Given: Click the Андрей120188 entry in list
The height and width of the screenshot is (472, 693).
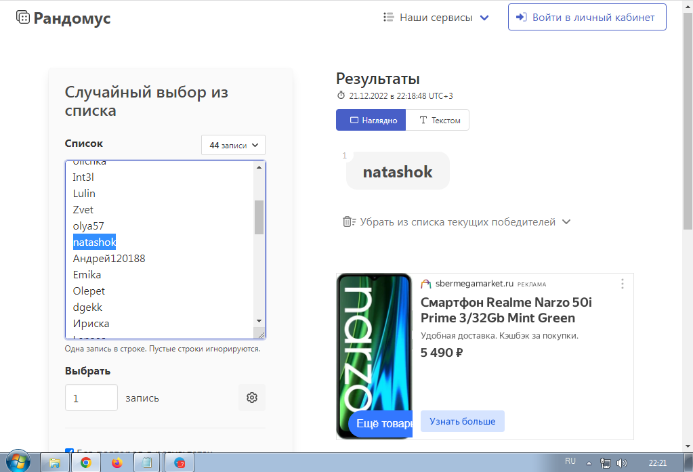Looking at the screenshot, I should pyautogui.click(x=109, y=259).
